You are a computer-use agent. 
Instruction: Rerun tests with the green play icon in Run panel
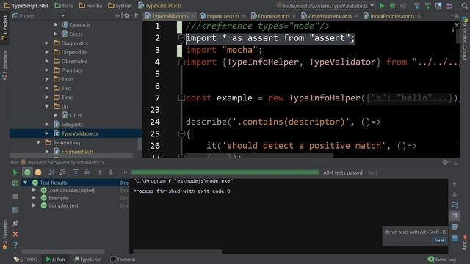tap(15, 172)
